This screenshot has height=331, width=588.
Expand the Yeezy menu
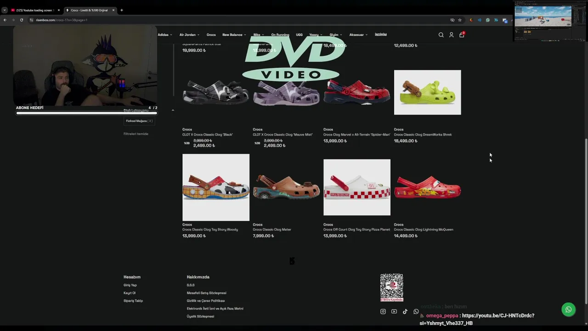pyautogui.click(x=316, y=35)
